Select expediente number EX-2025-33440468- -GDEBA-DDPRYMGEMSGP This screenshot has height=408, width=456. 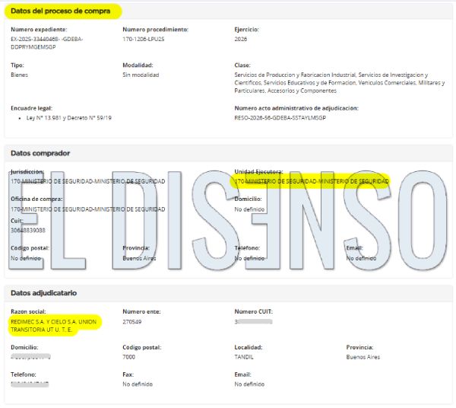point(46,43)
